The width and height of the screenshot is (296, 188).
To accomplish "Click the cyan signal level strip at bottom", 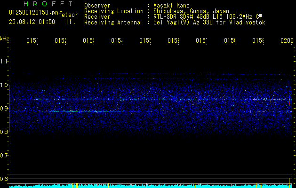I will [152, 186].
